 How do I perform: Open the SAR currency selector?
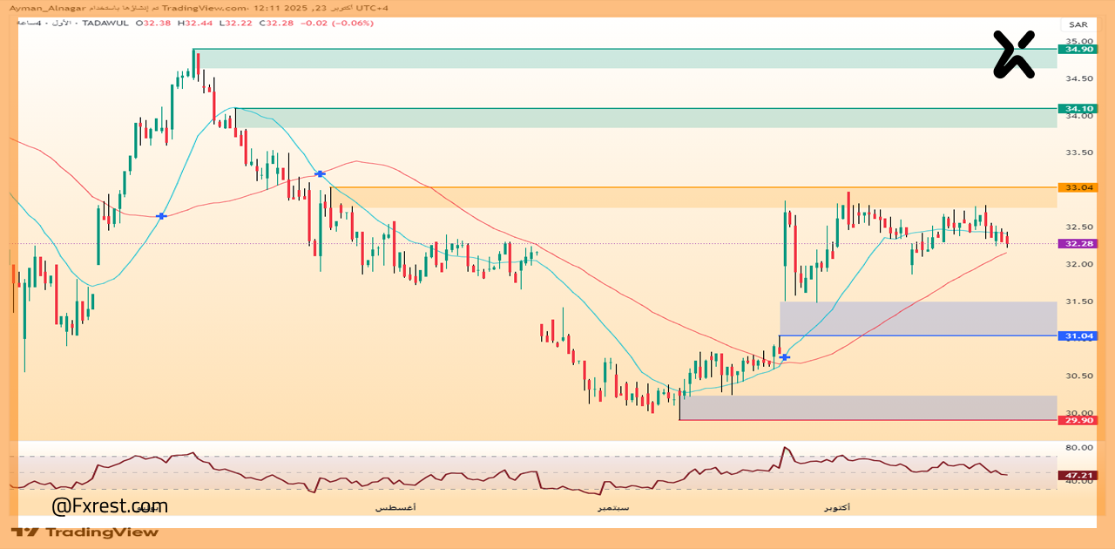1078,25
